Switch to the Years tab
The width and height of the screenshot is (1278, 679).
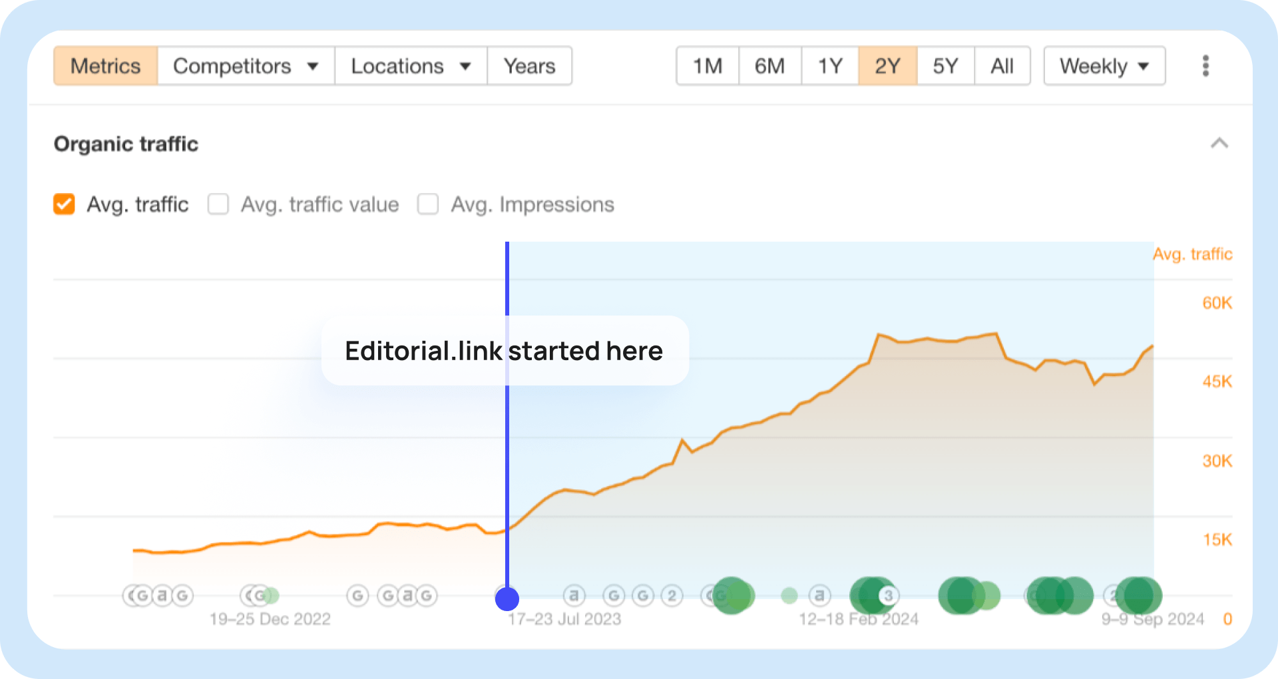pos(529,66)
